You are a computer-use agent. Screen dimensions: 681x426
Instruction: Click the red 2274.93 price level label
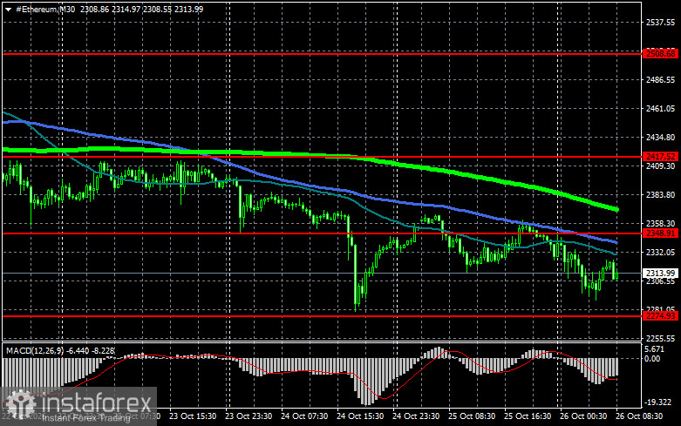tap(661, 316)
